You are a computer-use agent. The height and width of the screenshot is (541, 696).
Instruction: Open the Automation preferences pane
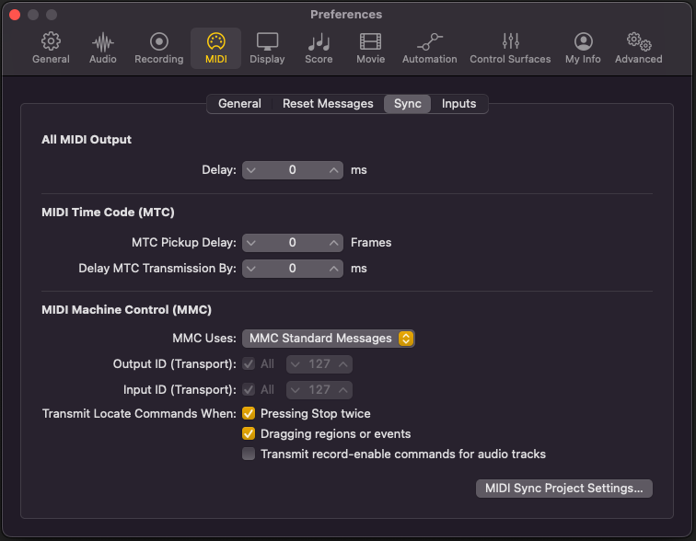click(x=429, y=48)
